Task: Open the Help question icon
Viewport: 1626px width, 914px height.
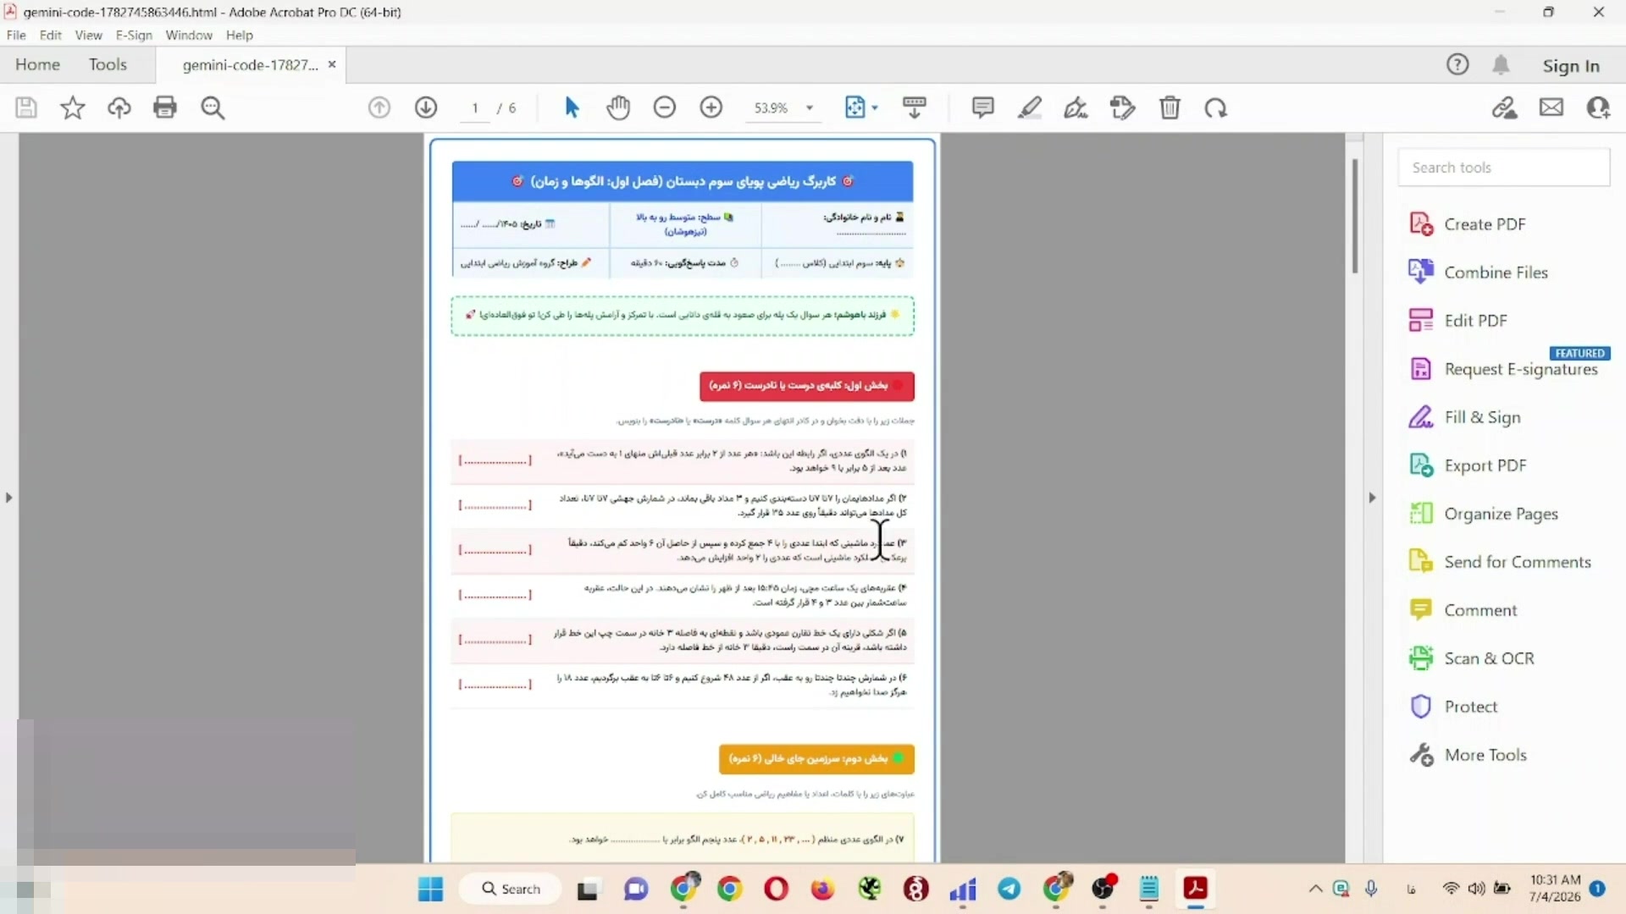Action: [x=1457, y=64]
